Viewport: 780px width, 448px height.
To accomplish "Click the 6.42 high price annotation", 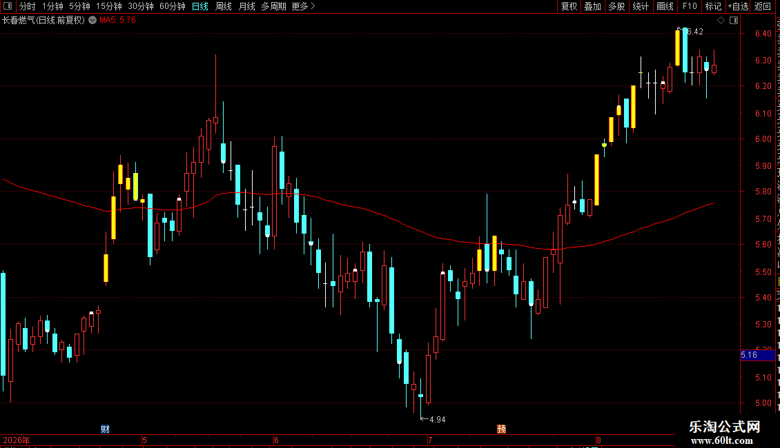I will click(695, 32).
